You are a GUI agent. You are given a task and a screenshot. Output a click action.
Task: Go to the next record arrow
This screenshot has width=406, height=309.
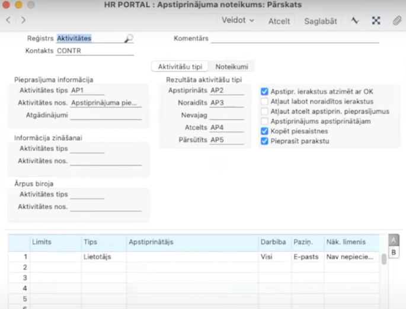click(23, 20)
